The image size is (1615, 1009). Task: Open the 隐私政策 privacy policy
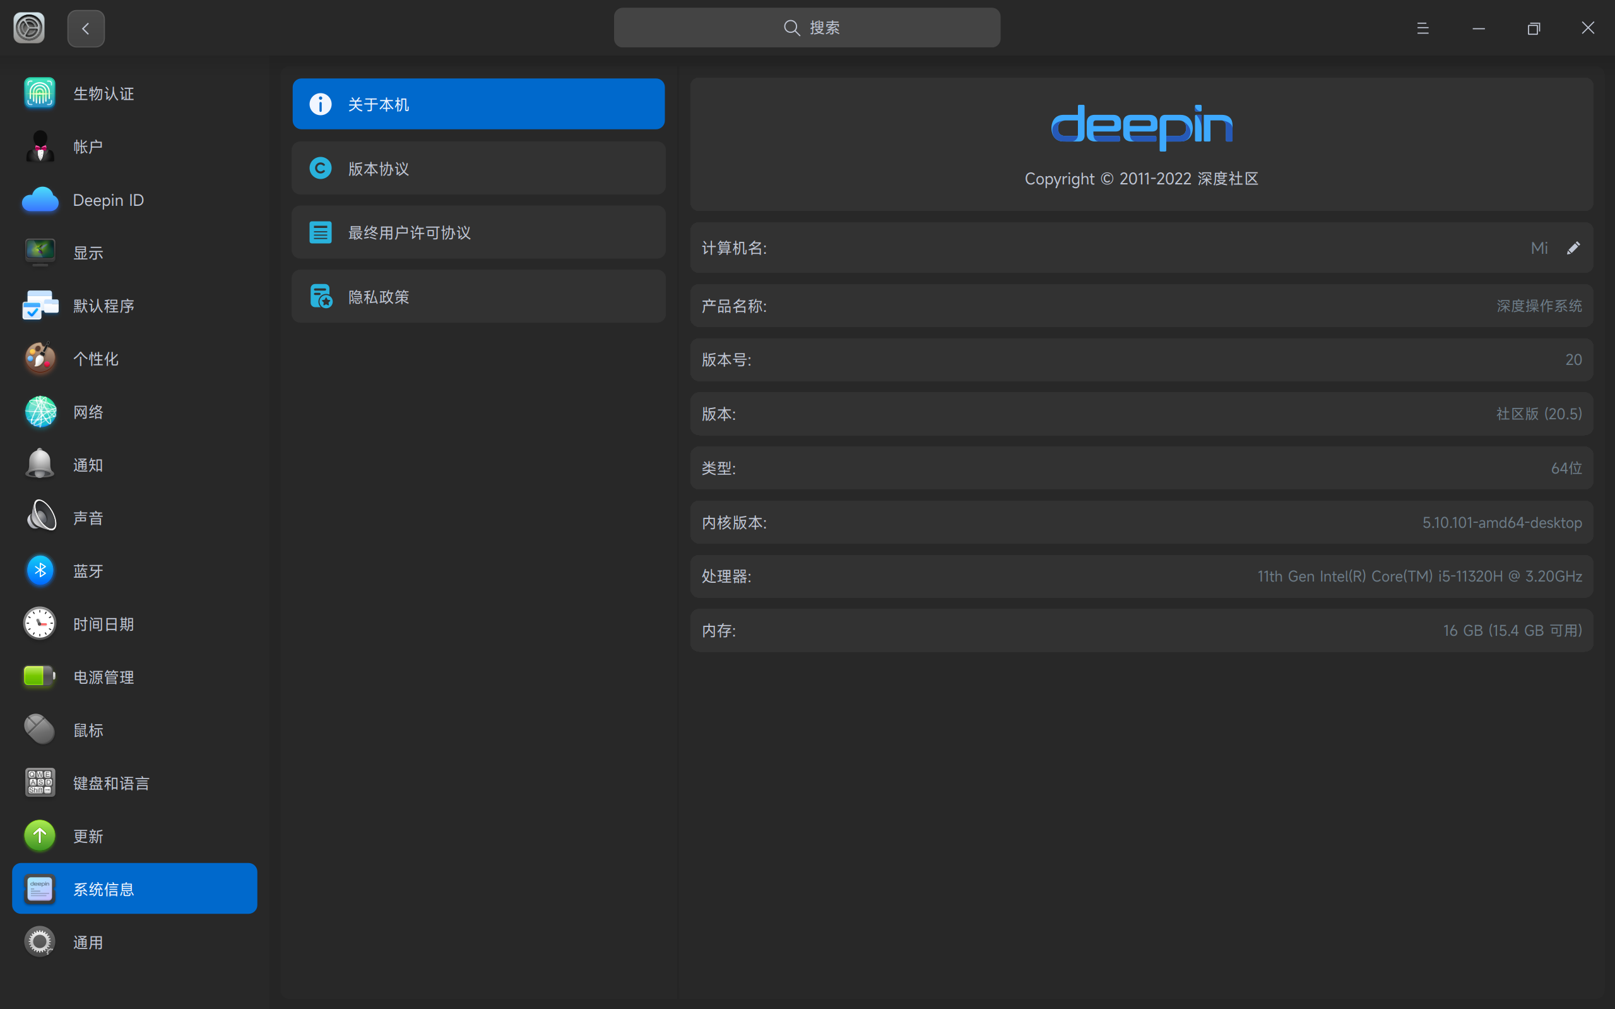click(478, 296)
